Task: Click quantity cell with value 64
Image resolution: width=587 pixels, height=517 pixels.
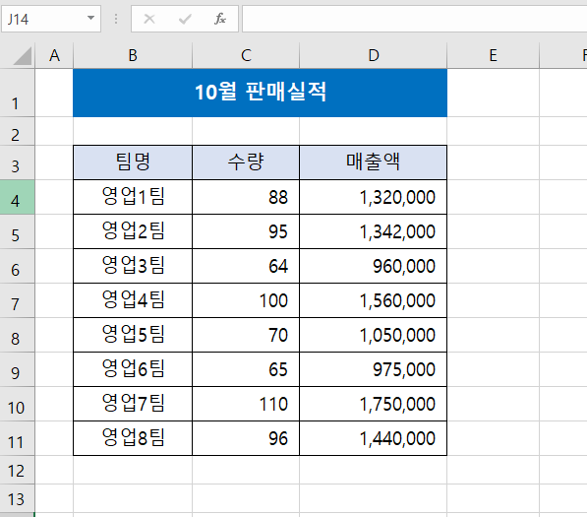Action: click(246, 266)
